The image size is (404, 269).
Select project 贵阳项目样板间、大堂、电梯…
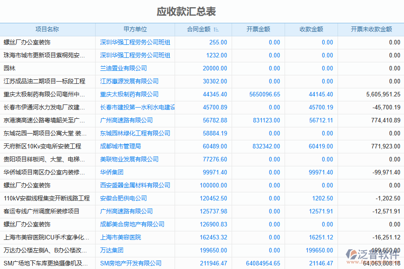tap(44, 159)
